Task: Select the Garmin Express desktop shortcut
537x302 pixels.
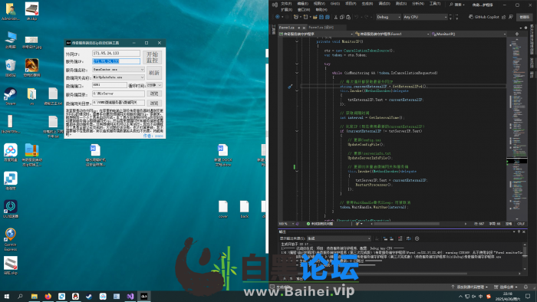Action: click(10, 239)
